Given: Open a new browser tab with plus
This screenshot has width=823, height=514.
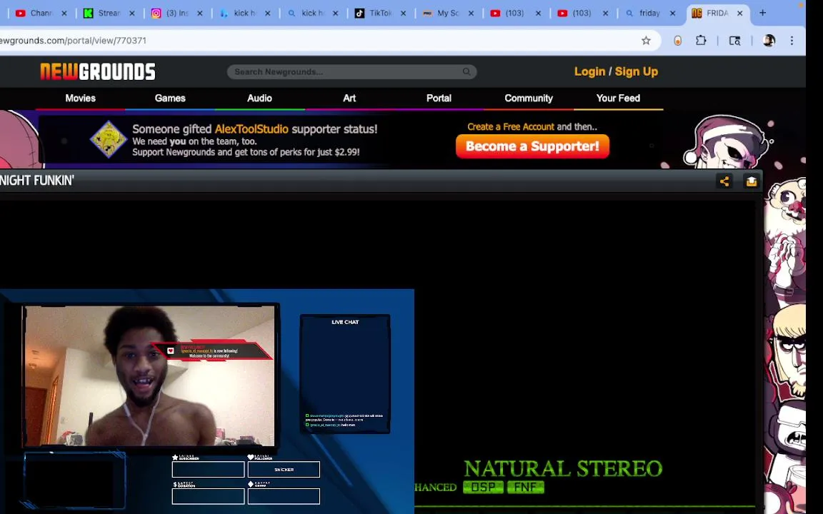Looking at the screenshot, I should [762, 13].
